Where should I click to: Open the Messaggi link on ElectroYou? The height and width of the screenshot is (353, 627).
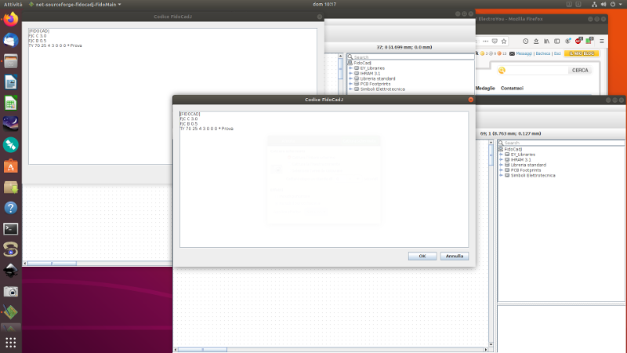coord(523,53)
